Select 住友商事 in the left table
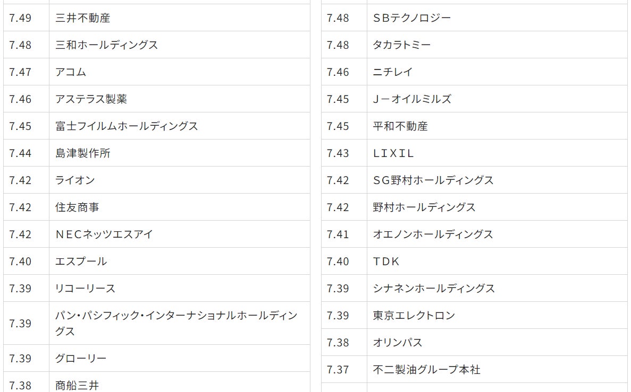Viewport: 631px width, 392px height. 77,207
